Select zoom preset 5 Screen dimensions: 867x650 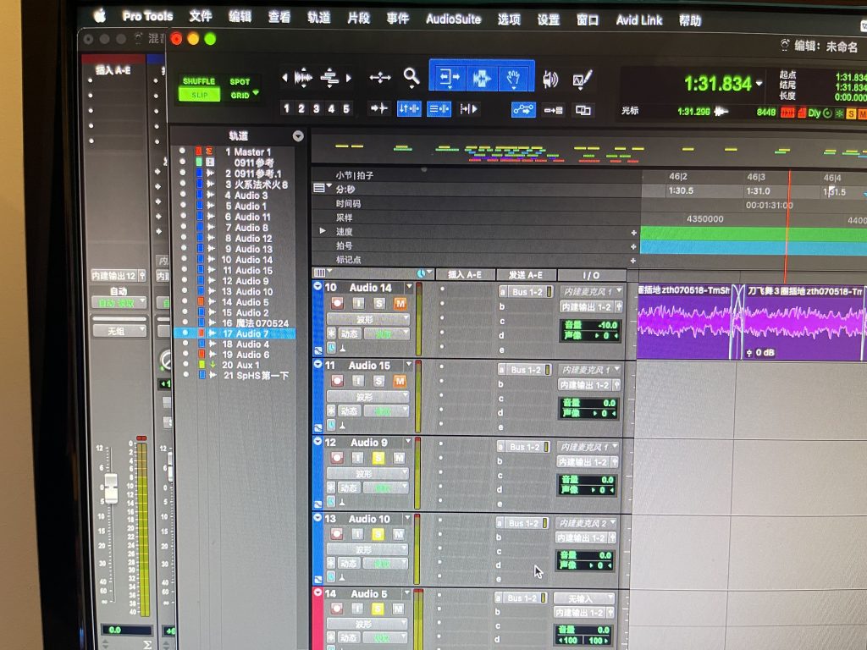pos(346,109)
